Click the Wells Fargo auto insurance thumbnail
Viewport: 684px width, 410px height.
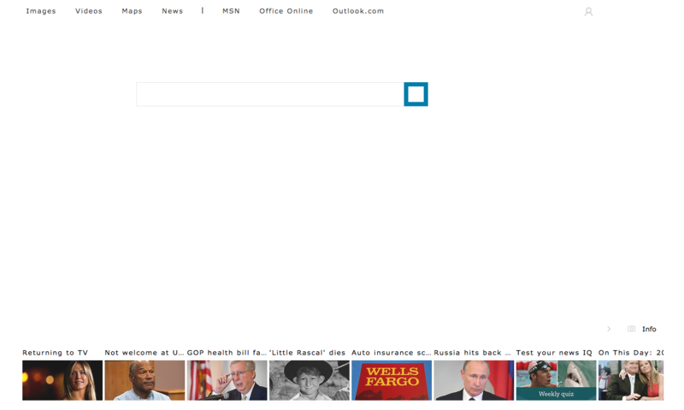click(x=392, y=380)
